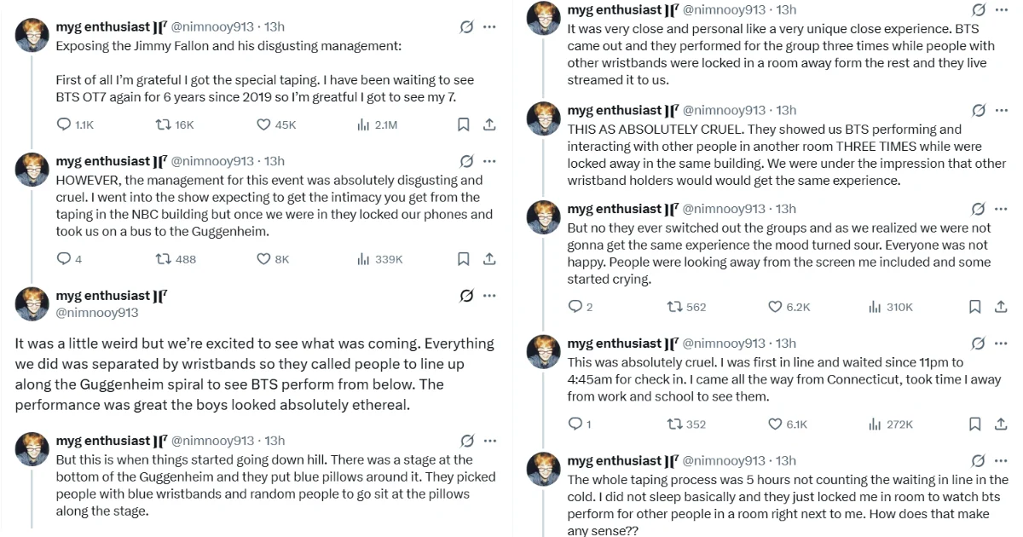
Task: Share the tweet with 339K views
Action: pos(489,258)
